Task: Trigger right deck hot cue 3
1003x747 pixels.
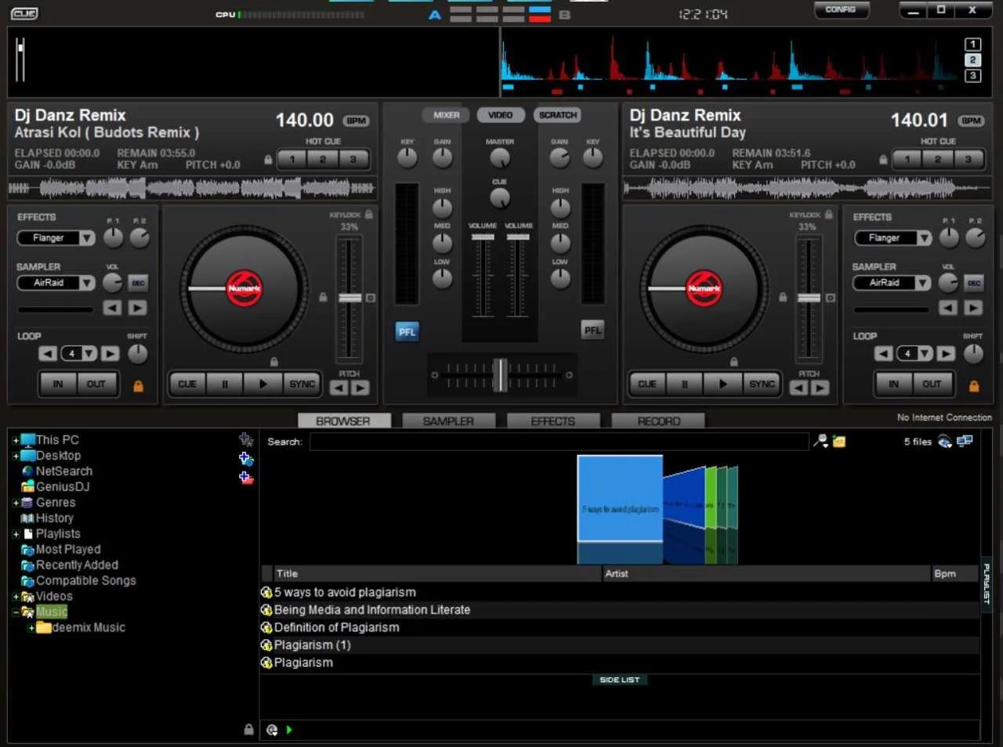Action: [968, 160]
